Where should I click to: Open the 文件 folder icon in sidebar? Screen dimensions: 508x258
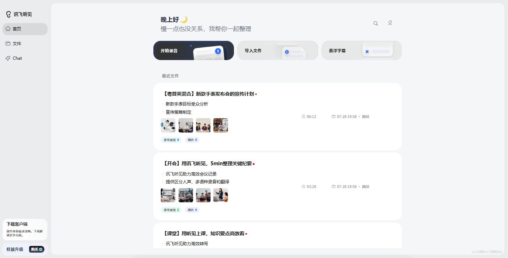pos(8,43)
